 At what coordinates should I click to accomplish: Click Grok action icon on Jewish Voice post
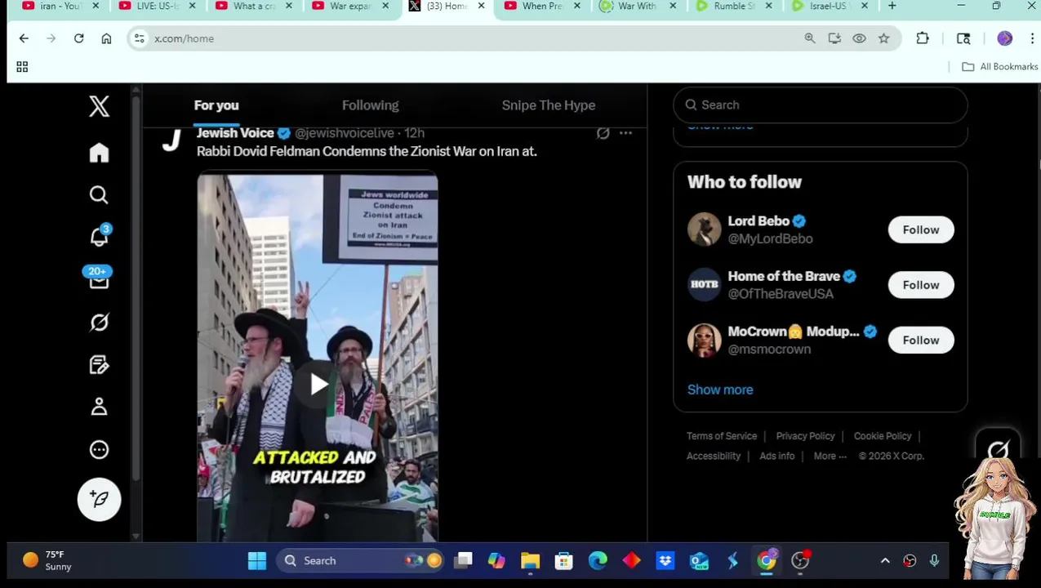tap(603, 133)
